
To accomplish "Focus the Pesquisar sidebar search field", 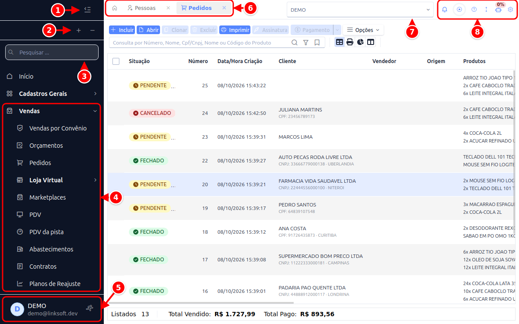I will [52, 52].
